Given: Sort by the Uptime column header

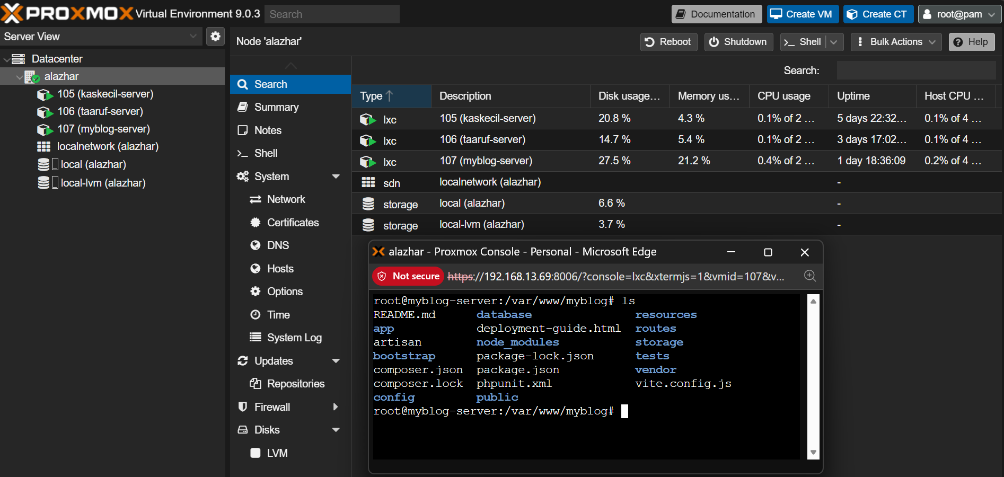Looking at the screenshot, I should [873, 96].
